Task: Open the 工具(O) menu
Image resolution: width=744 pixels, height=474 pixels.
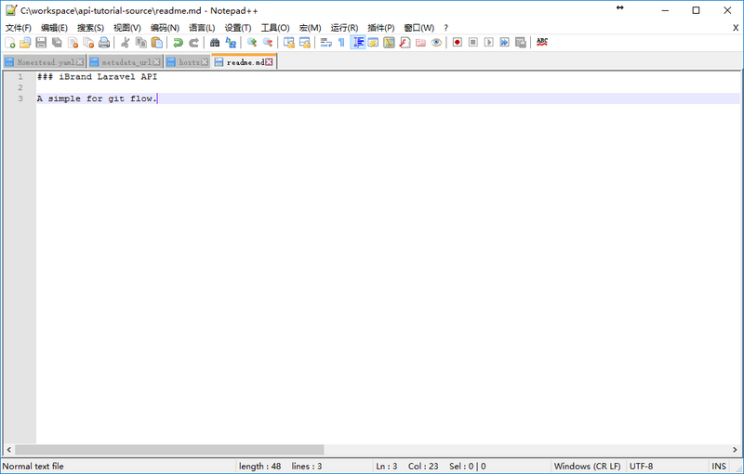Action: 275,28
